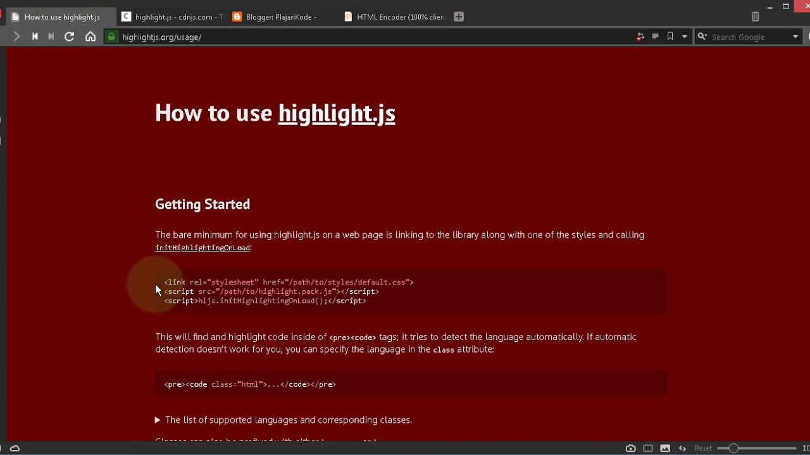Switch to HTML Encoder tab
Viewport: 810px width, 455px height.
(x=395, y=17)
